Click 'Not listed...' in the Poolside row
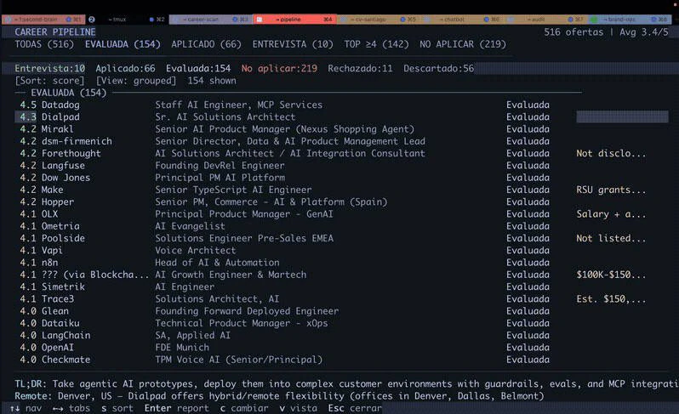Viewport: 679px width, 414px height. pos(611,238)
